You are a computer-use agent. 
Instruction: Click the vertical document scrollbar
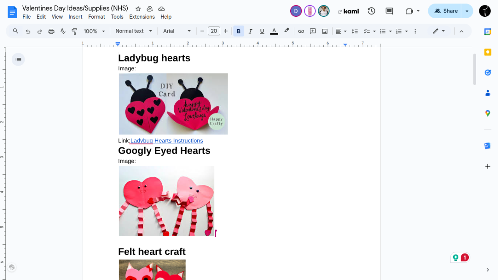(474, 69)
